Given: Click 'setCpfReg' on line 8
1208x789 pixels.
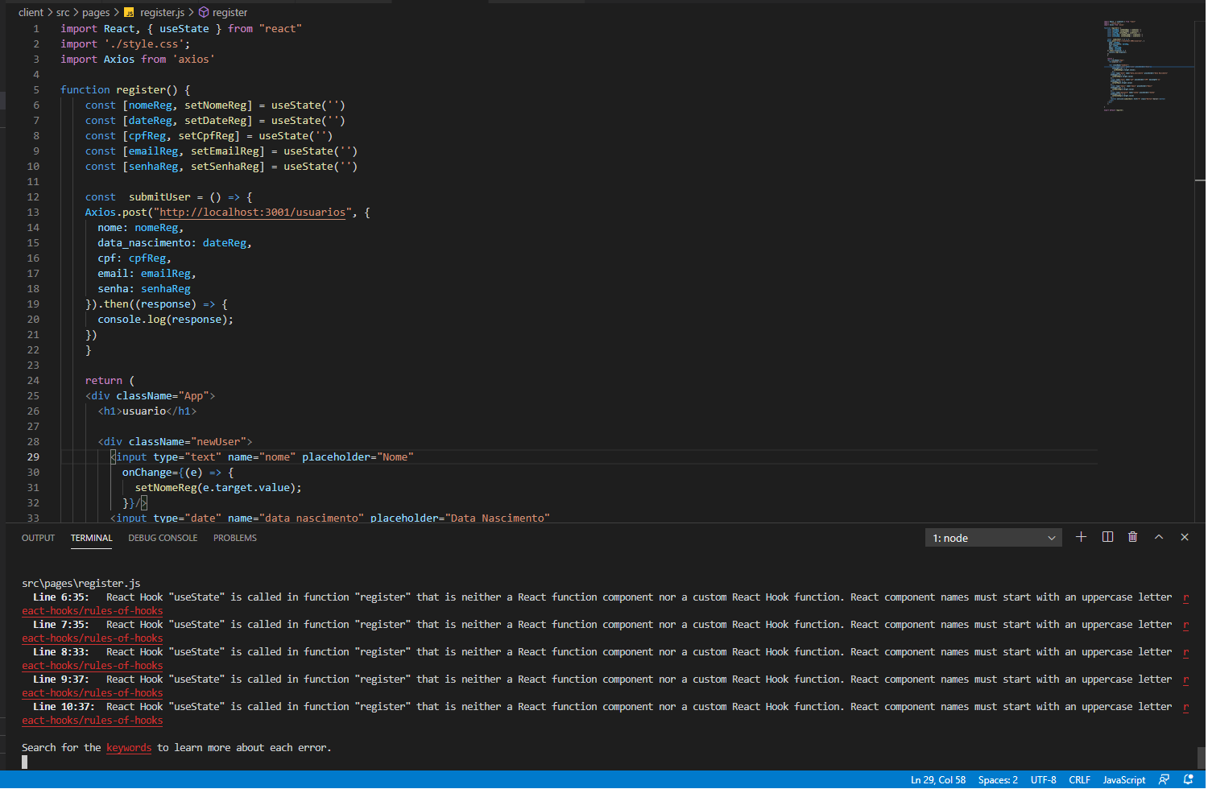Looking at the screenshot, I should pos(206,136).
